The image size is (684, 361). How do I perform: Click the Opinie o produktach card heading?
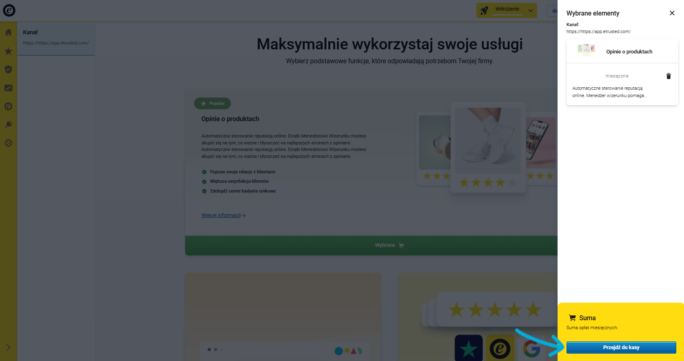230,119
